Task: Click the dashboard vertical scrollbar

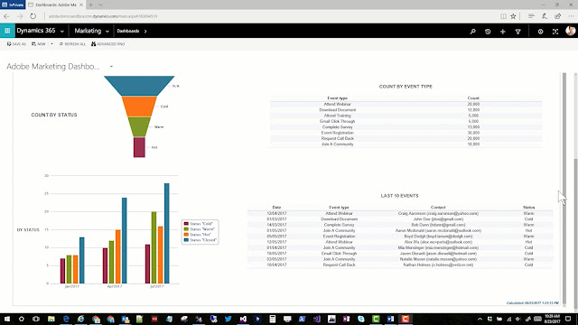Action: click(564, 188)
